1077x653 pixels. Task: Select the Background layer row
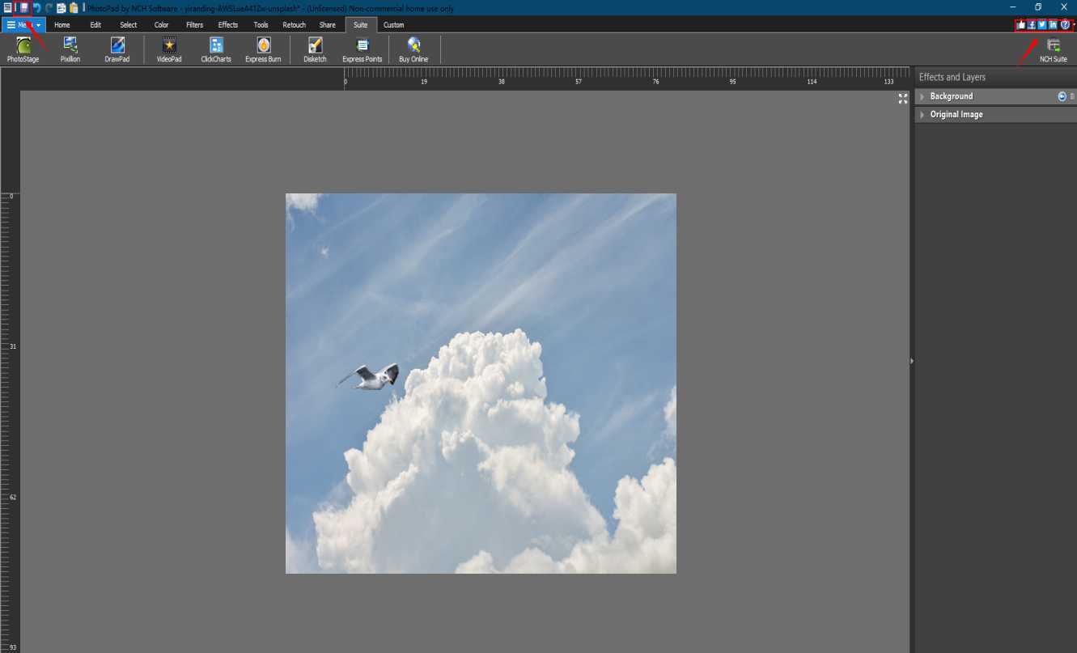[996, 96]
